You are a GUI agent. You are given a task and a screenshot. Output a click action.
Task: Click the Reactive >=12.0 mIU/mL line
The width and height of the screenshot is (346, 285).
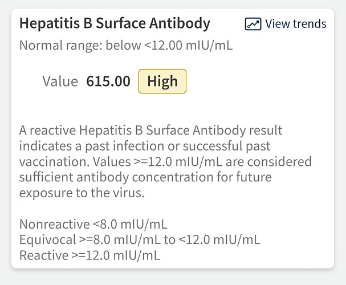pyautogui.click(x=89, y=255)
